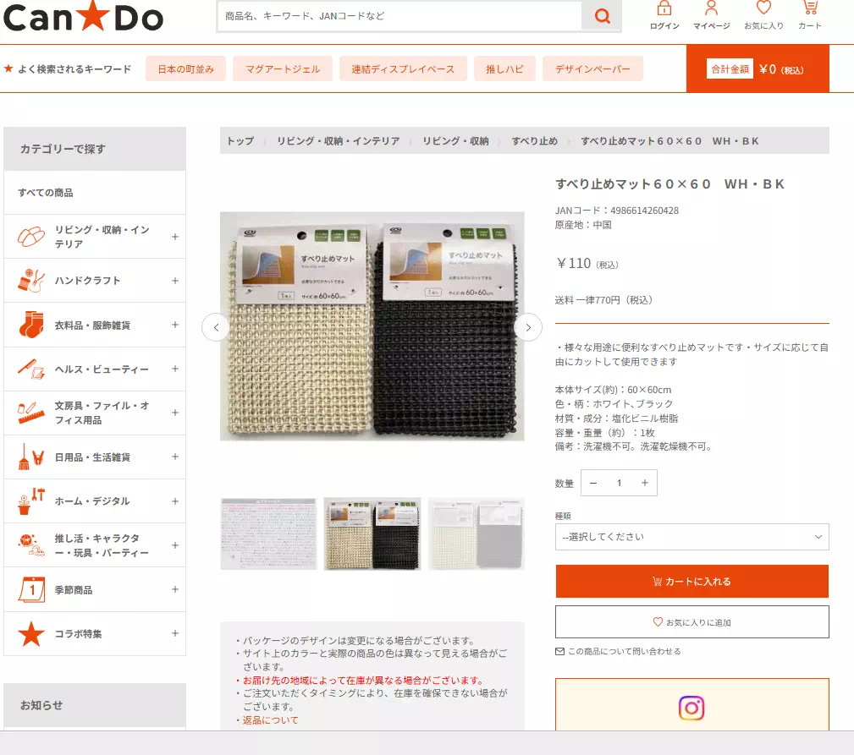Open the shopping cart icon
Viewport: 854px width, 755px height.
[x=810, y=8]
